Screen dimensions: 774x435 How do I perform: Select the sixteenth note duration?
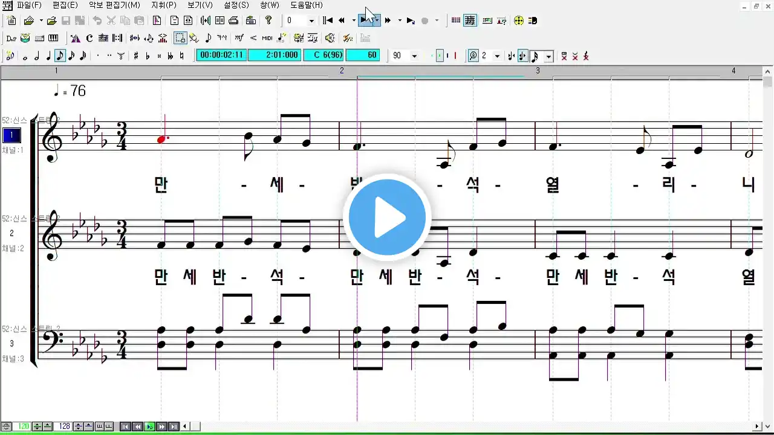coord(71,56)
